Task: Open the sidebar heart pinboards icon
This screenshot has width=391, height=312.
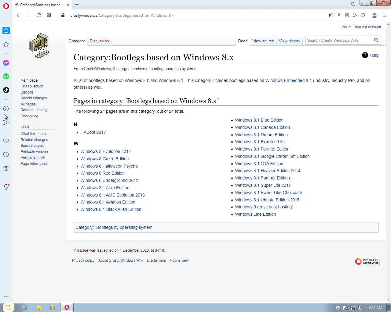Action: [6, 141]
